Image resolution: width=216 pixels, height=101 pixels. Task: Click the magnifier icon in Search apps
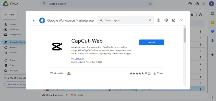[x=101, y=20]
